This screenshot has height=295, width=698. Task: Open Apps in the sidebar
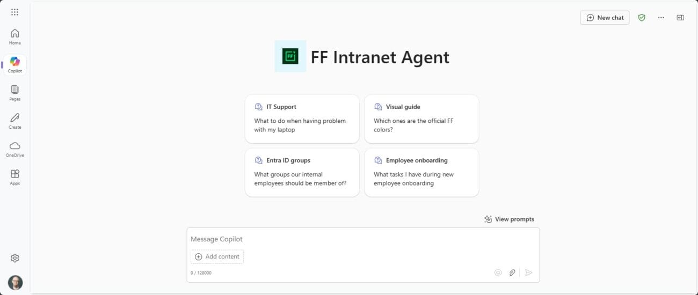tap(14, 177)
